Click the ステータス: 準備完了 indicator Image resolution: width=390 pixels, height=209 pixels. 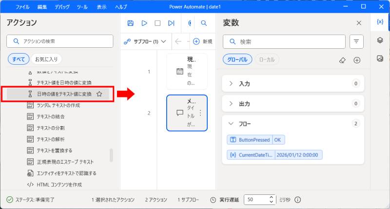[30, 200]
